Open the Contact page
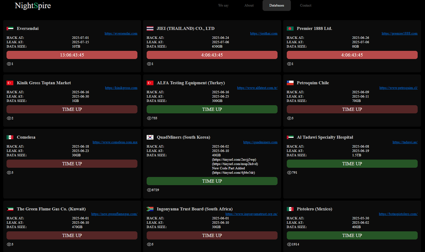The height and width of the screenshot is (252, 425). (x=306, y=6)
